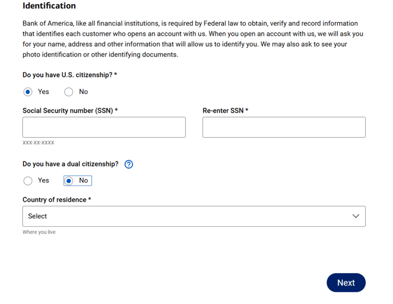Image resolution: width=393 pixels, height=304 pixels.
Task: Focus the Re-enter SSN field
Action: click(x=284, y=127)
